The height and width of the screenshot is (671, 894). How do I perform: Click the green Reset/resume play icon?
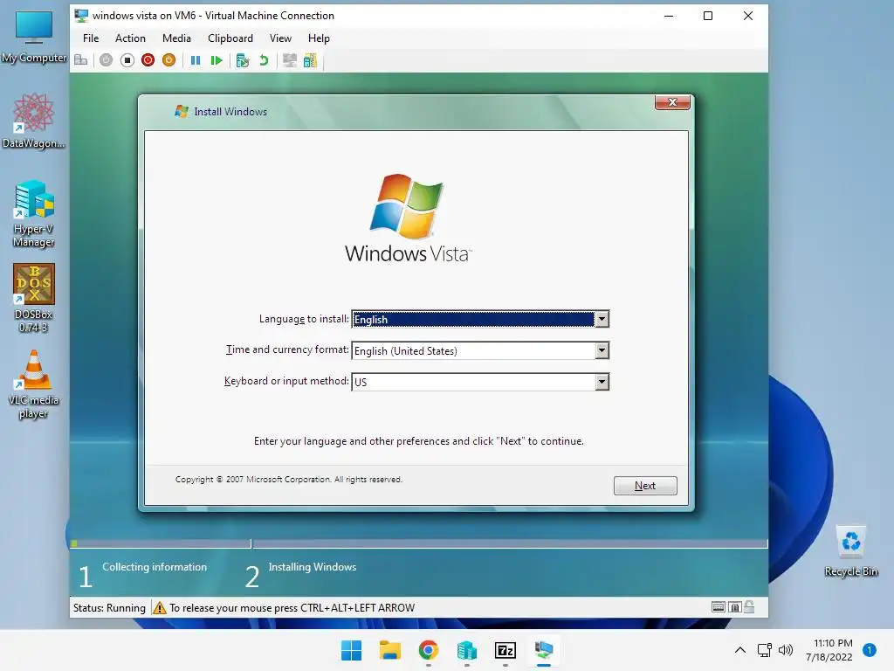tap(217, 60)
